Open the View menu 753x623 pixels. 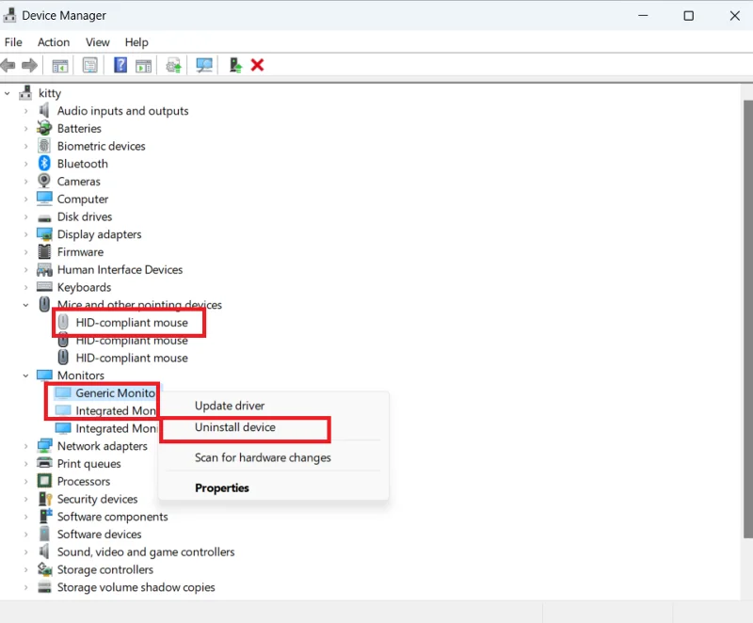[98, 42]
